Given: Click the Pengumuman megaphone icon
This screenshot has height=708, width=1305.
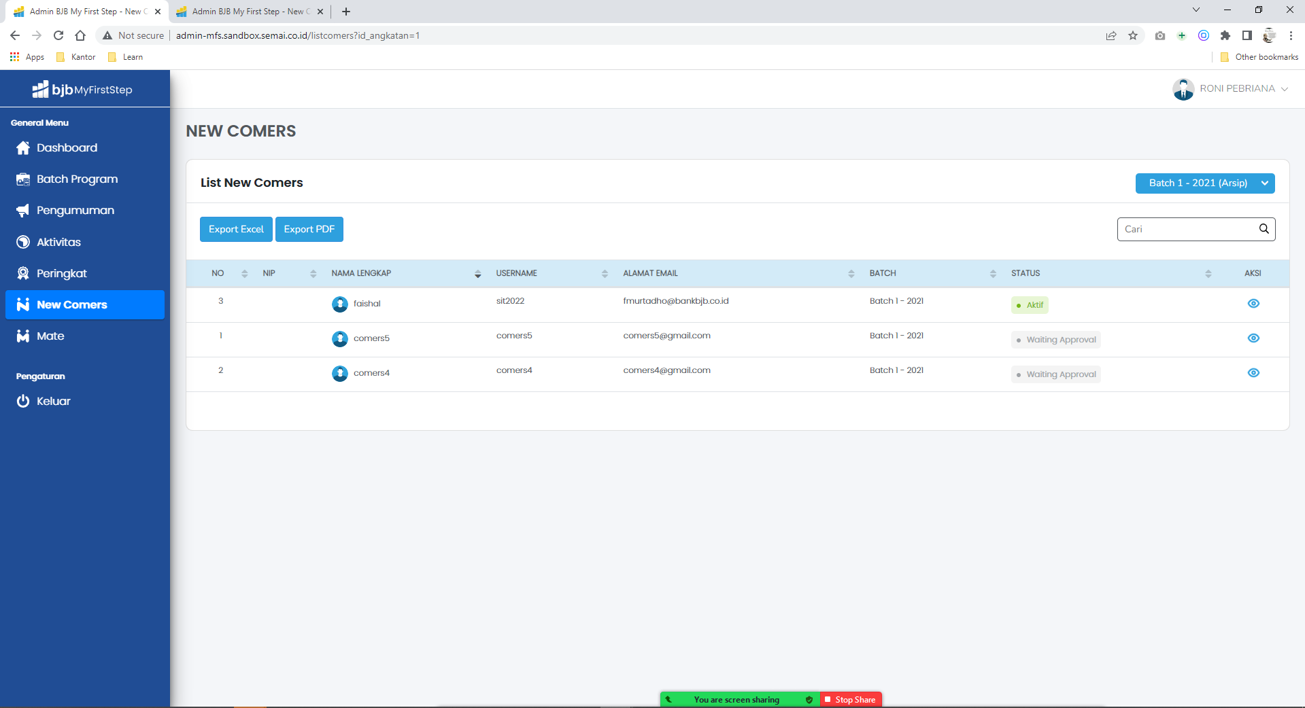Looking at the screenshot, I should pos(23,211).
